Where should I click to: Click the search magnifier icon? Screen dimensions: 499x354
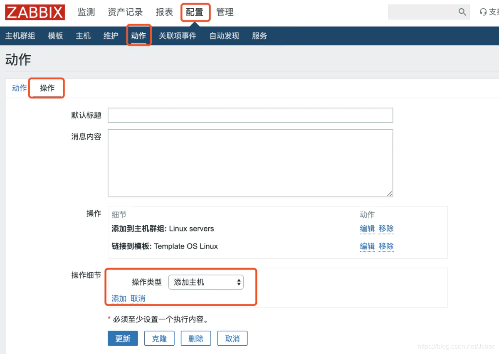click(462, 12)
